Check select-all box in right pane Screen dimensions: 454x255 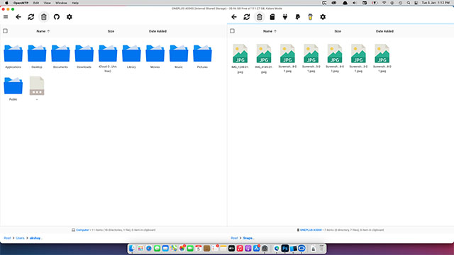[x=232, y=31]
